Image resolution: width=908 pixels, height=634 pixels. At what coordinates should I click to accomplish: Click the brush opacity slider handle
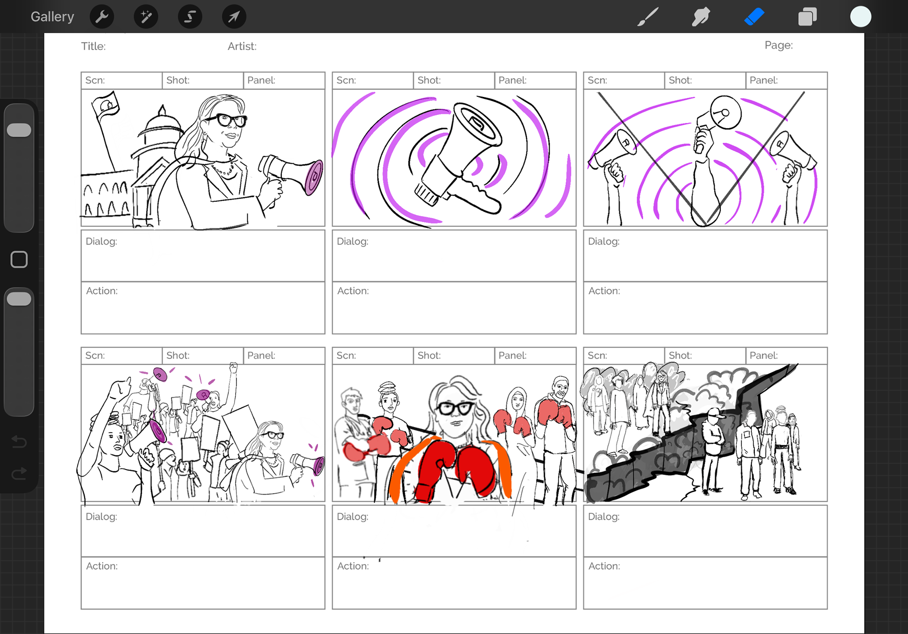[19, 299]
